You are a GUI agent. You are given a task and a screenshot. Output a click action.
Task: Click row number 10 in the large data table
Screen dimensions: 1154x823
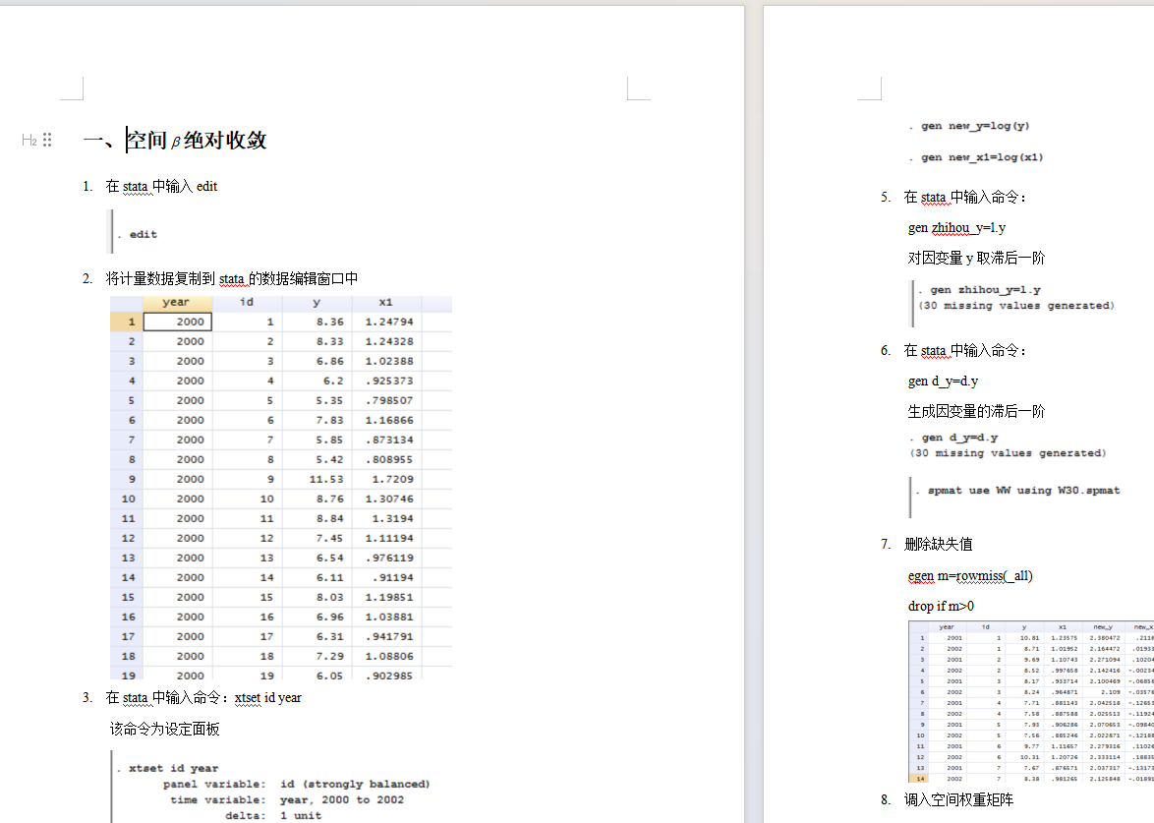[x=128, y=500]
